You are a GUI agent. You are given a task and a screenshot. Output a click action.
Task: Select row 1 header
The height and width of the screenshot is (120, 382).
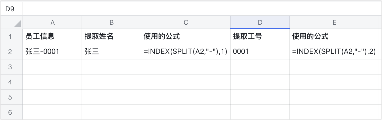pyautogui.click(x=10, y=36)
